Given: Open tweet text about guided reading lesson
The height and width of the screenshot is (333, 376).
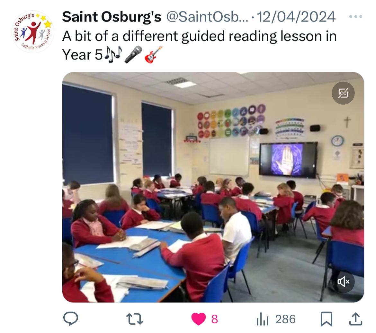Looking at the screenshot, I should click(x=200, y=46).
